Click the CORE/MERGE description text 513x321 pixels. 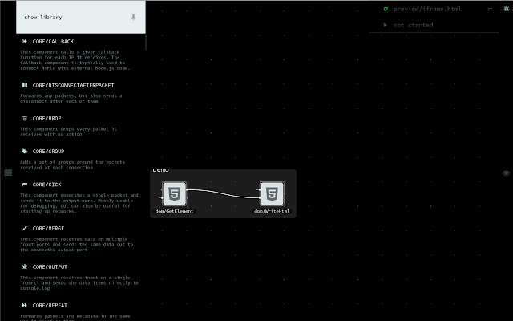77,244
